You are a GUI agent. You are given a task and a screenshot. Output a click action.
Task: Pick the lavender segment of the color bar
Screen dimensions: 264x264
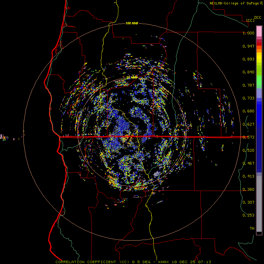point(259,93)
